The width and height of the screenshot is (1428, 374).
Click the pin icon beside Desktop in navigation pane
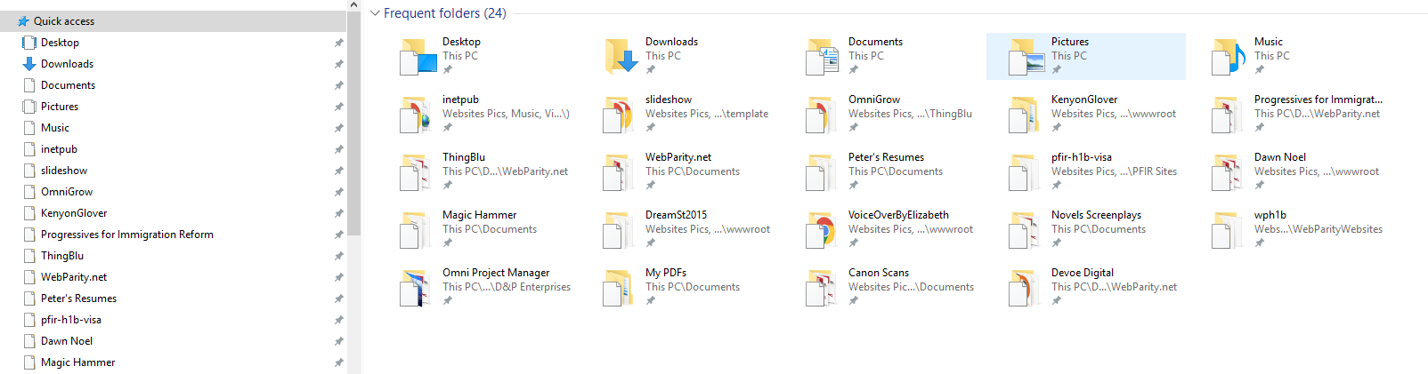[x=338, y=43]
